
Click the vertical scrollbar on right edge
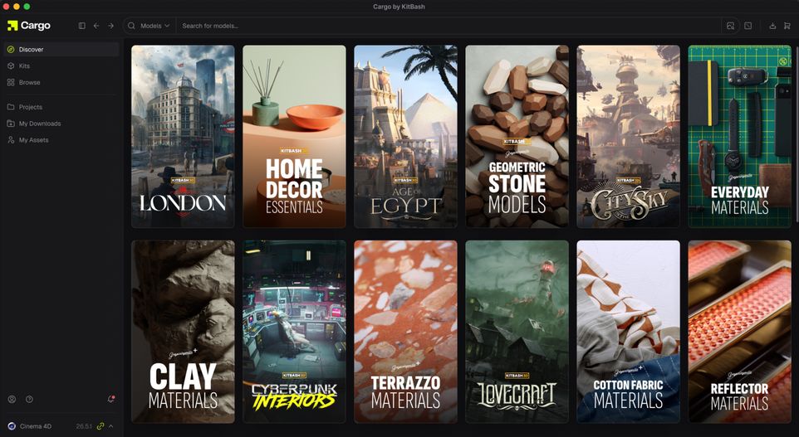(797, 134)
